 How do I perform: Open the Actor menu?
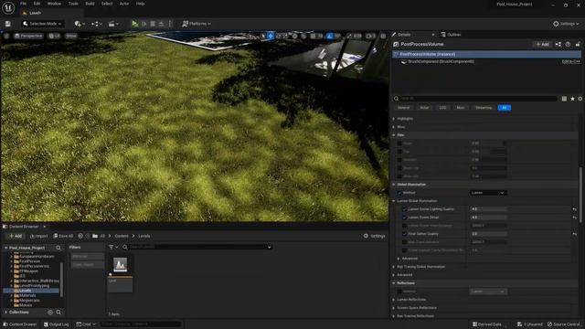coord(124,4)
